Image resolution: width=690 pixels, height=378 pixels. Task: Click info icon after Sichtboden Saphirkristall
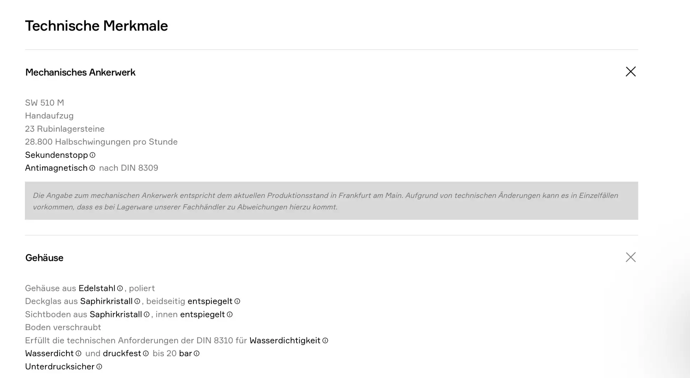click(147, 314)
